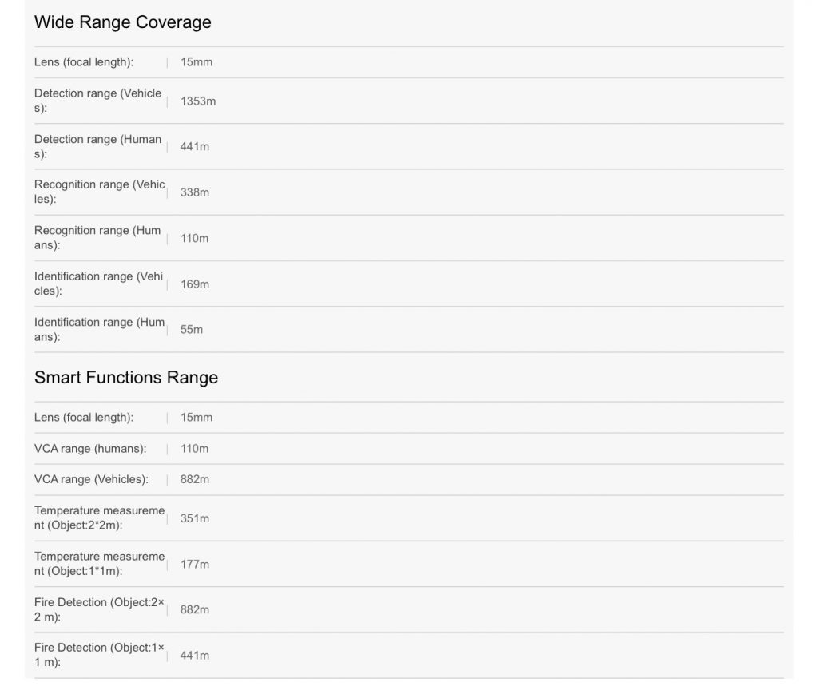Click the Smart Functions Range heading

pyautogui.click(x=125, y=378)
